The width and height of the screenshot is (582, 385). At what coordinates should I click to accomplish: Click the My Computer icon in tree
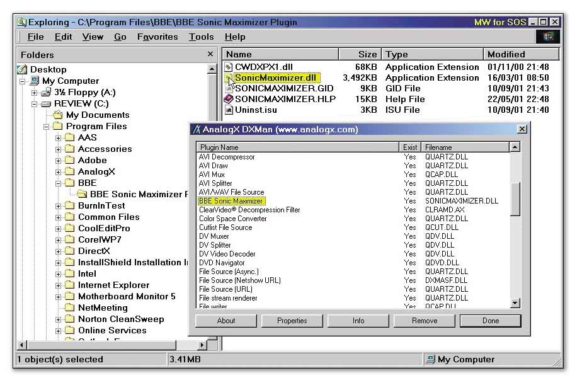(35, 81)
